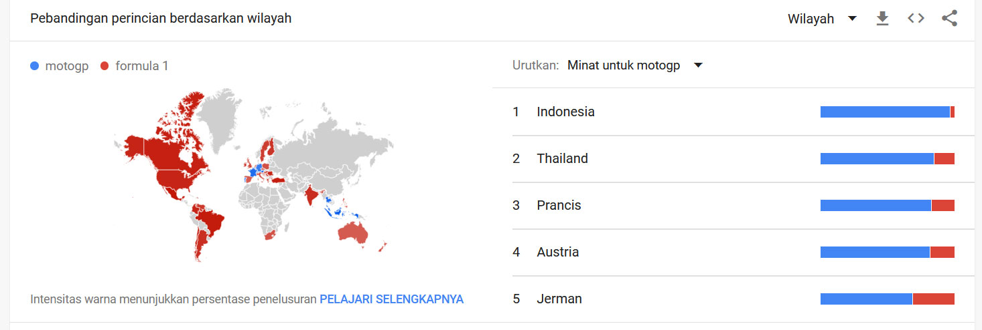Click the red formula 1 legend dot

point(104,66)
